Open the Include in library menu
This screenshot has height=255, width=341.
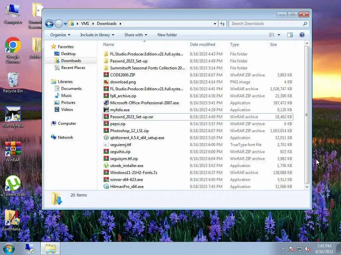(97, 35)
